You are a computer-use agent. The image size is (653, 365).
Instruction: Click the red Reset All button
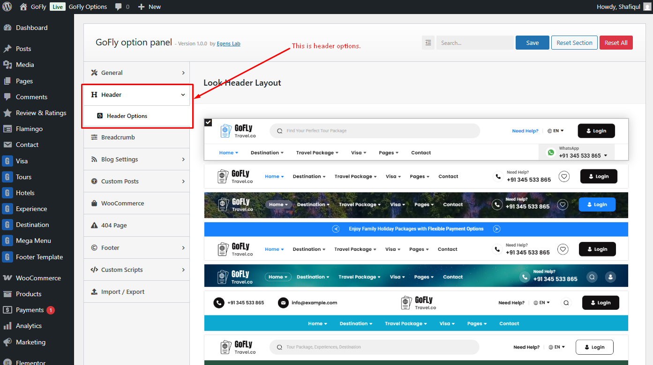tap(616, 43)
